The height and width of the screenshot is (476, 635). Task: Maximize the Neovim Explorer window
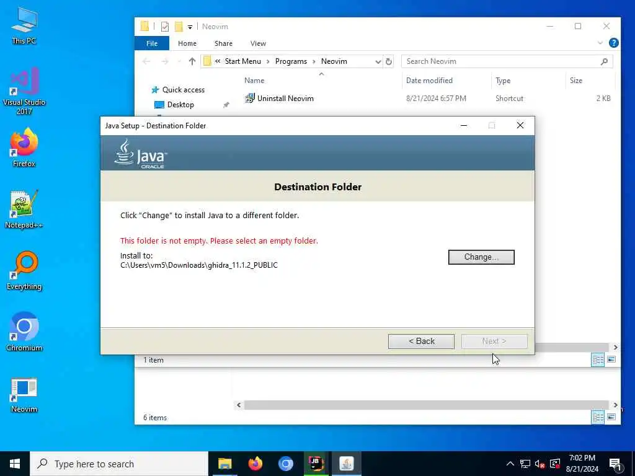(578, 26)
